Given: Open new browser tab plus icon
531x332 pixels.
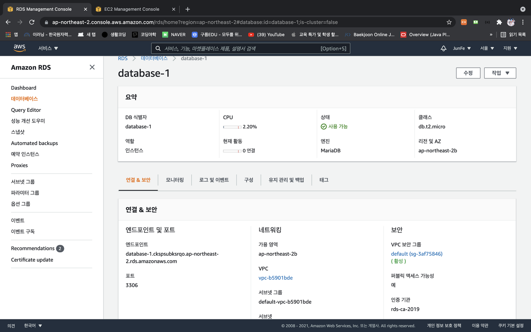Looking at the screenshot, I should 188,9.
